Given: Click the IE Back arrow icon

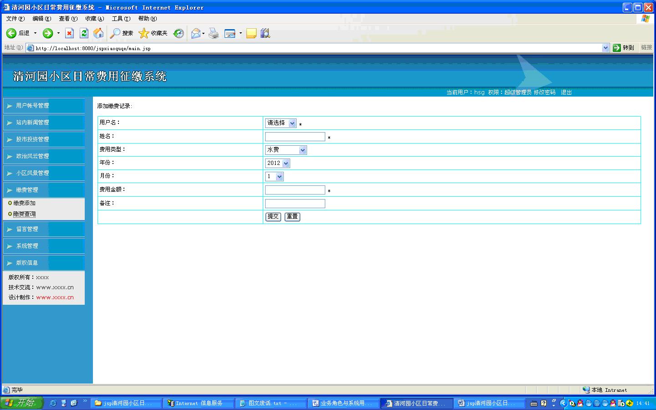Looking at the screenshot, I should 11,33.
